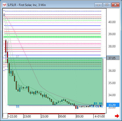Click the 40.00 price axis label
This screenshot has height=121, width=122.
tap(112, 22)
